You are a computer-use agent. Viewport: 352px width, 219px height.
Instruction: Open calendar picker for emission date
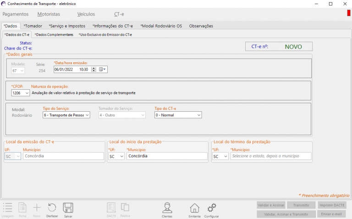102,70
